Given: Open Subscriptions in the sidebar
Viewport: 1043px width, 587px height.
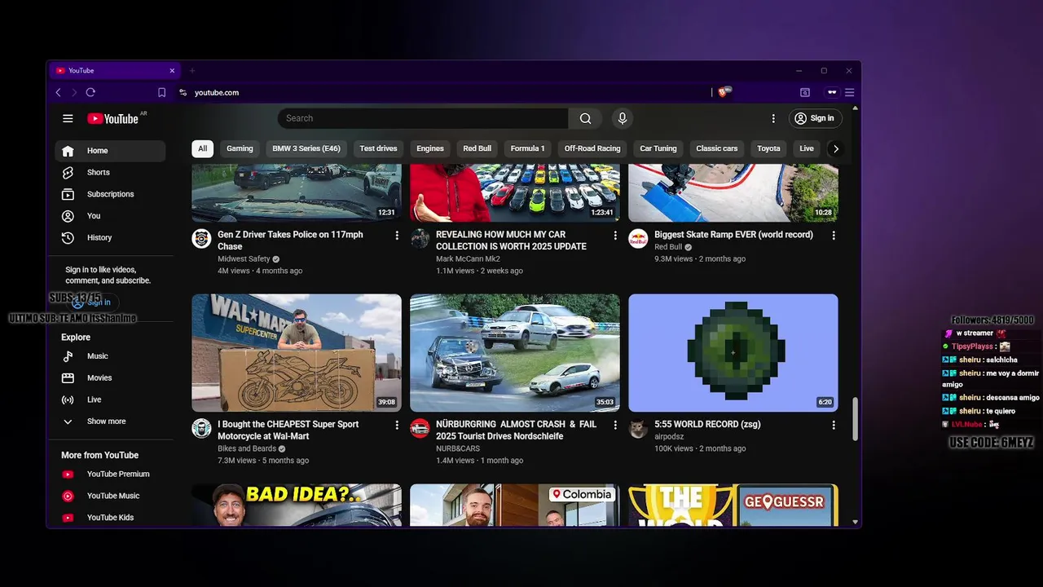Looking at the screenshot, I should (x=110, y=194).
